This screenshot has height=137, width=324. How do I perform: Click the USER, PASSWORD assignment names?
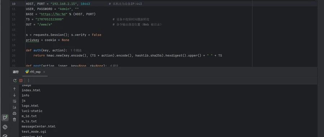pos(39,9)
